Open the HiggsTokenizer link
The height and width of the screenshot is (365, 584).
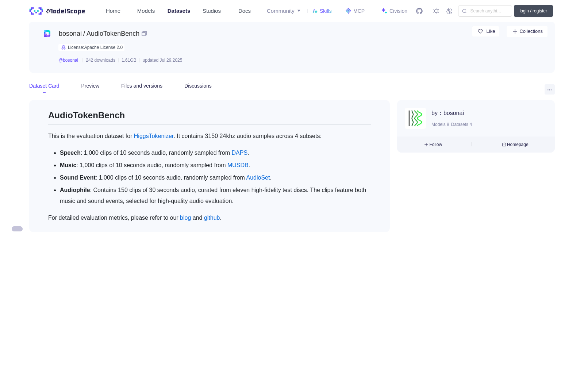(x=154, y=136)
